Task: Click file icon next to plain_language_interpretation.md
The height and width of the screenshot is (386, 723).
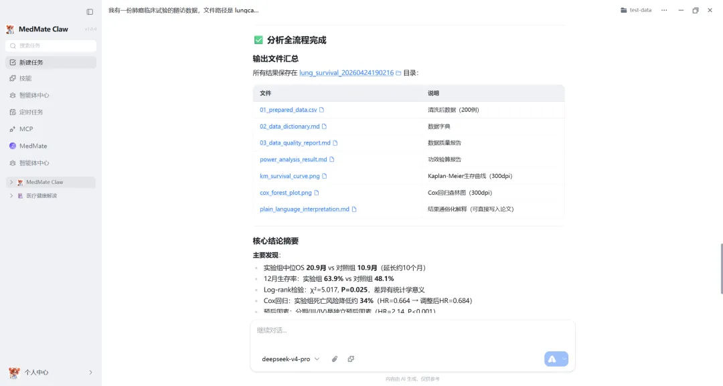Action: (x=354, y=209)
